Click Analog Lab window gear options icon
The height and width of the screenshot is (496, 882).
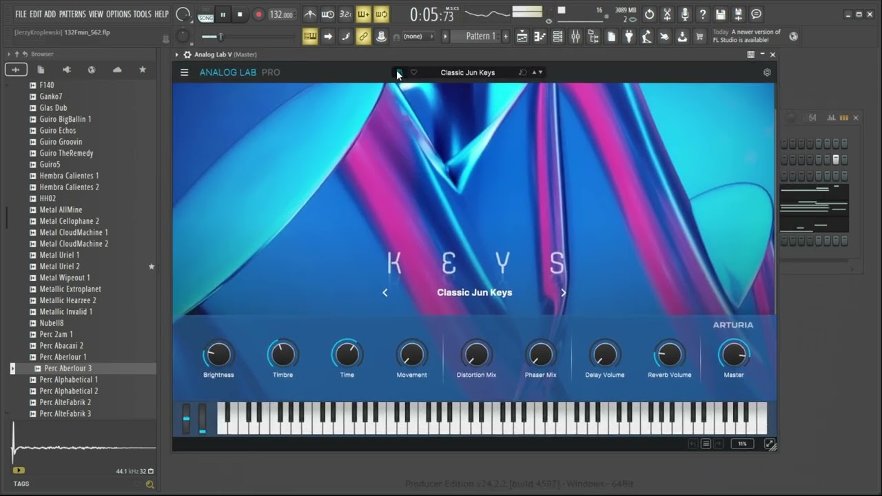(187, 54)
